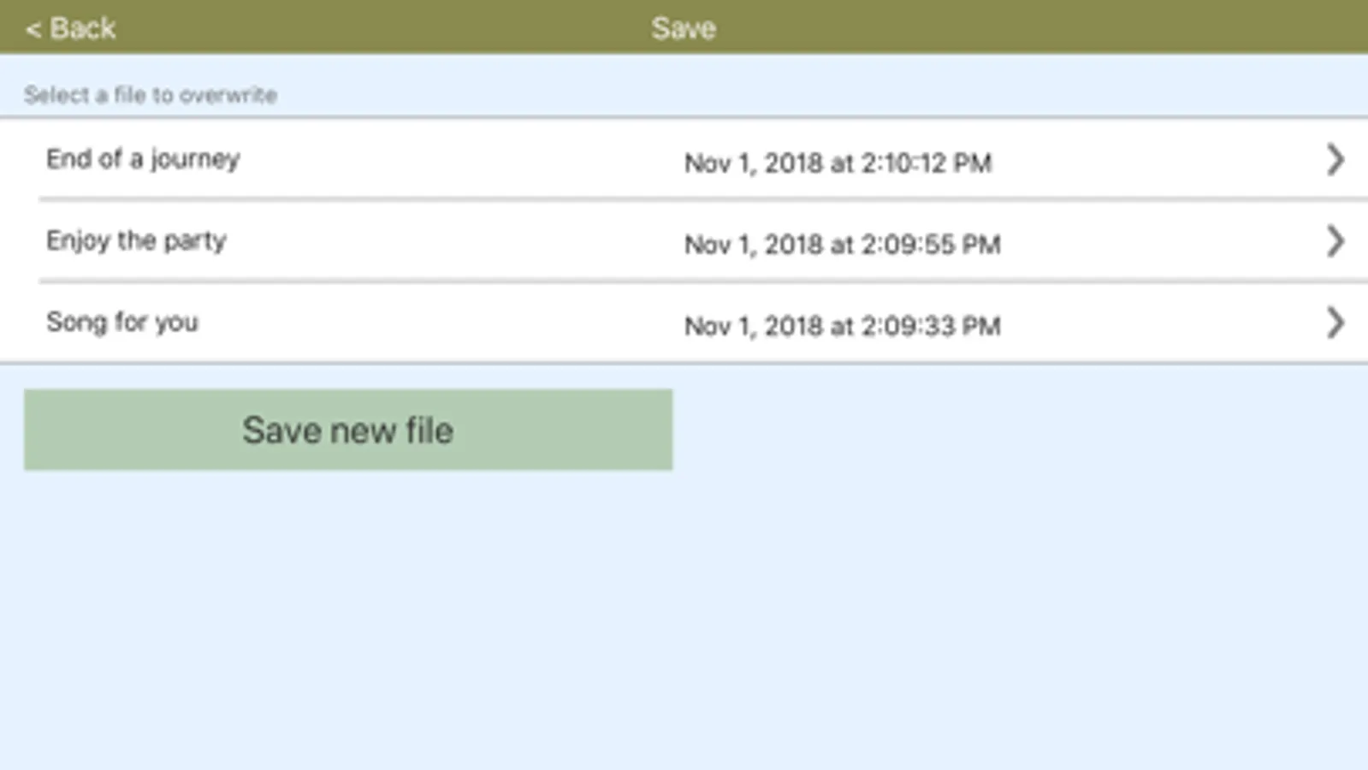The width and height of the screenshot is (1368, 770).
Task: Click the Save title in header
Action: click(683, 28)
